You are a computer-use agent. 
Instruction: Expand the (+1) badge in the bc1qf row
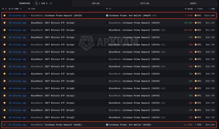coord(163,117)
